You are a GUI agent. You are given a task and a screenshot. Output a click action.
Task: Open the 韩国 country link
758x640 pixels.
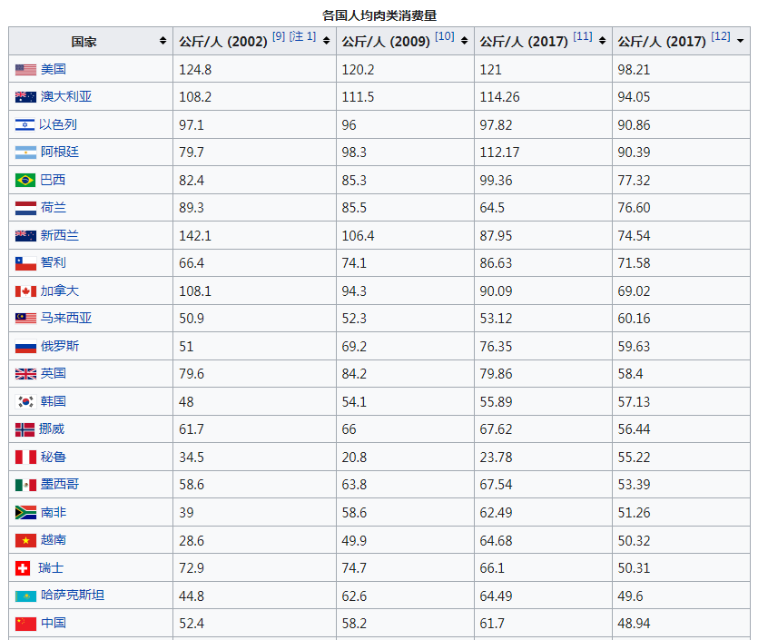(54, 401)
